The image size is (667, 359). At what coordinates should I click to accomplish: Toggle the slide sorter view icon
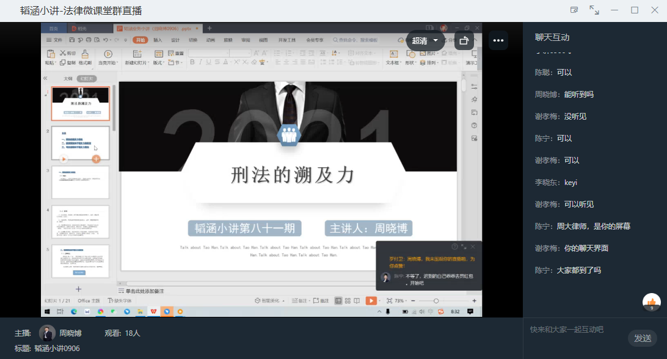point(348,301)
